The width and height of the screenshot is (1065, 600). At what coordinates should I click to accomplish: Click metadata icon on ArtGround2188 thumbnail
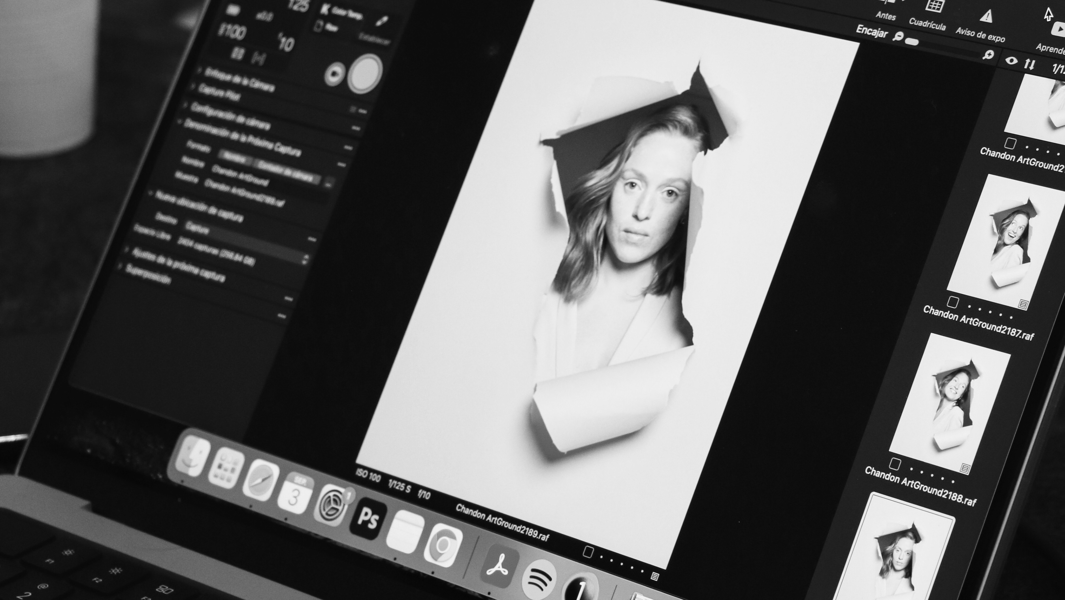coord(965,469)
